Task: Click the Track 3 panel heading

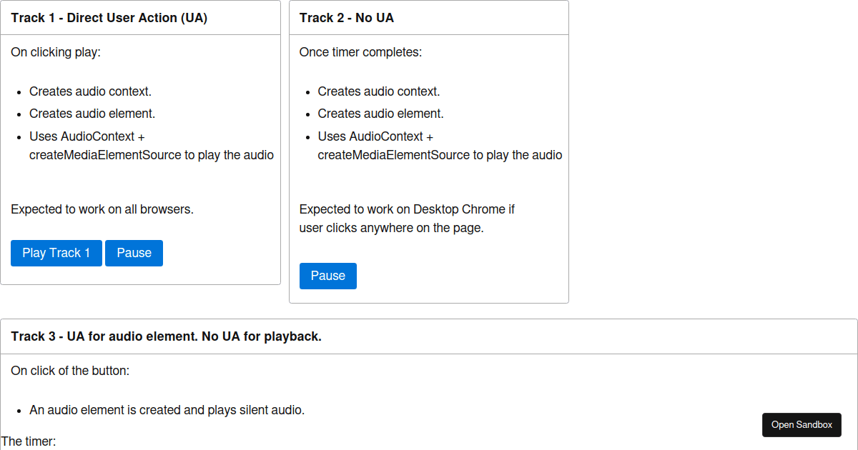Action: coord(166,336)
